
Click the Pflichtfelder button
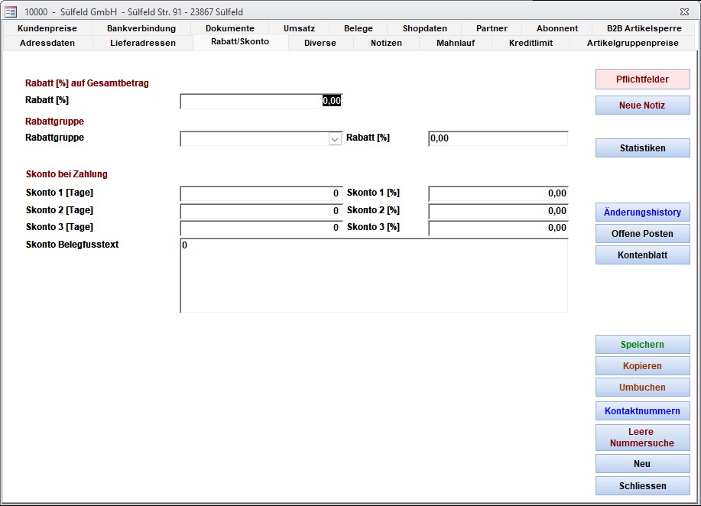642,79
